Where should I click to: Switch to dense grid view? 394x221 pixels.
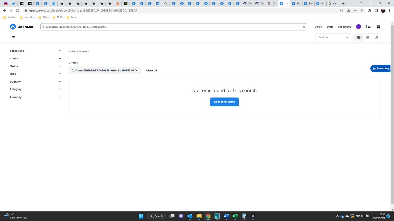pos(359,37)
